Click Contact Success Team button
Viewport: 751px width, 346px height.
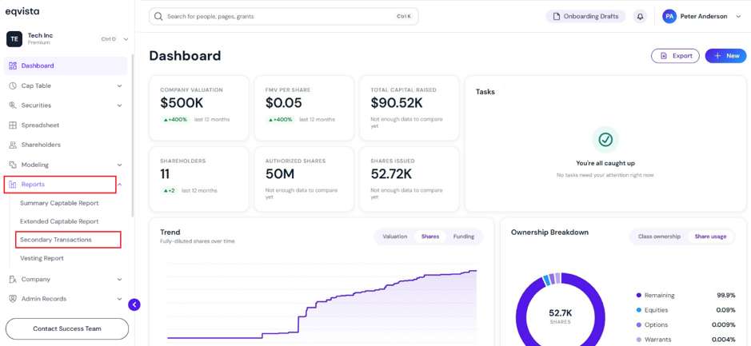pyautogui.click(x=67, y=328)
